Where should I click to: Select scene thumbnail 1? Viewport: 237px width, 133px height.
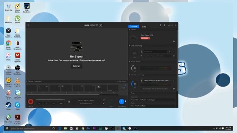(31, 88)
